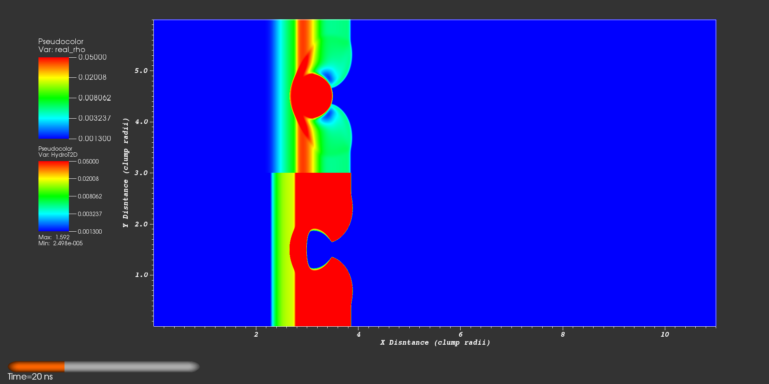Click the 'Y Disntance (clump radii)' axis label
This screenshot has height=384, width=769.
pyautogui.click(x=126, y=173)
